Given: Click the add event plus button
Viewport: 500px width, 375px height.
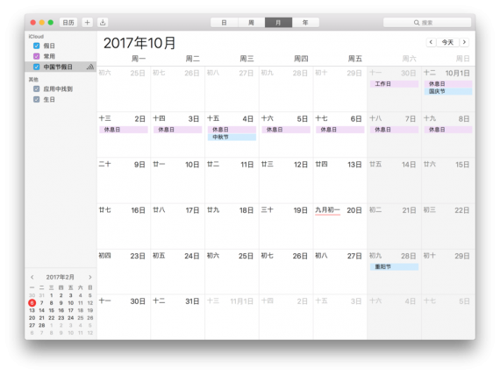Looking at the screenshot, I should coord(87,22).
